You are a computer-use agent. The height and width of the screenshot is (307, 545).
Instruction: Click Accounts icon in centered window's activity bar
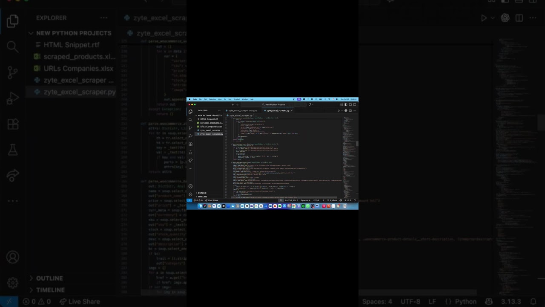tap(190, 186)
